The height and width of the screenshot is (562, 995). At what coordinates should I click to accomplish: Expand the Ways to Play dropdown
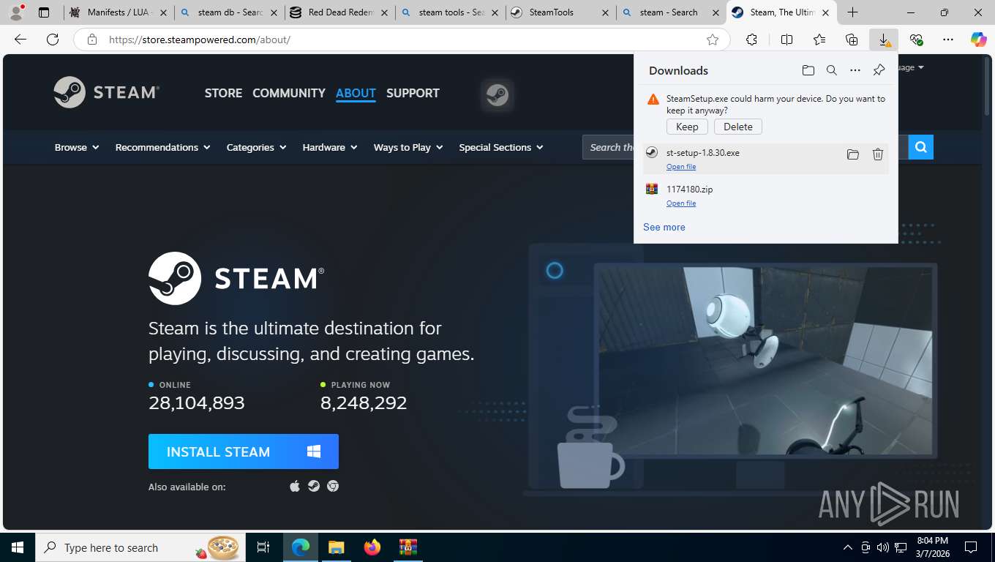(x=408, y=147)
